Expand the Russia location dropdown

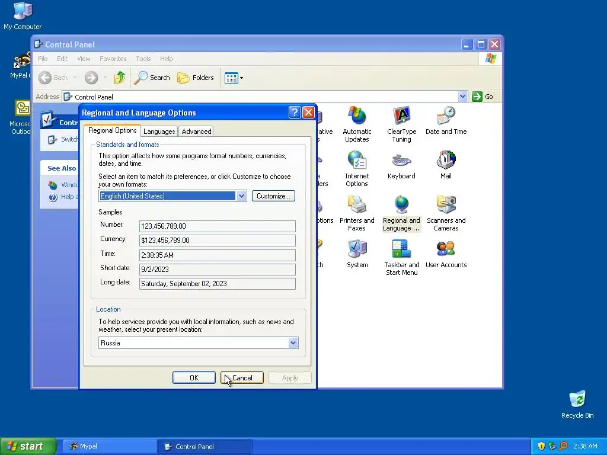[x=293, y=343]
